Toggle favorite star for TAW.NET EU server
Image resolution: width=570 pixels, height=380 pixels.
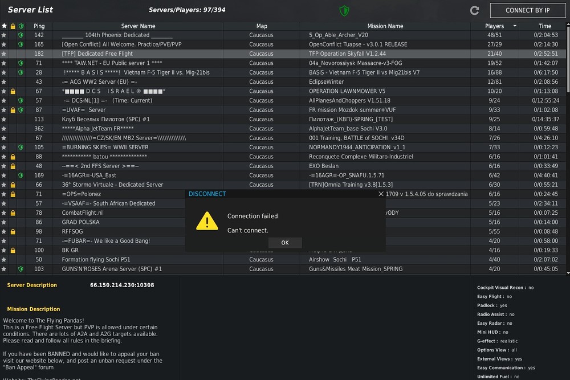4,63
